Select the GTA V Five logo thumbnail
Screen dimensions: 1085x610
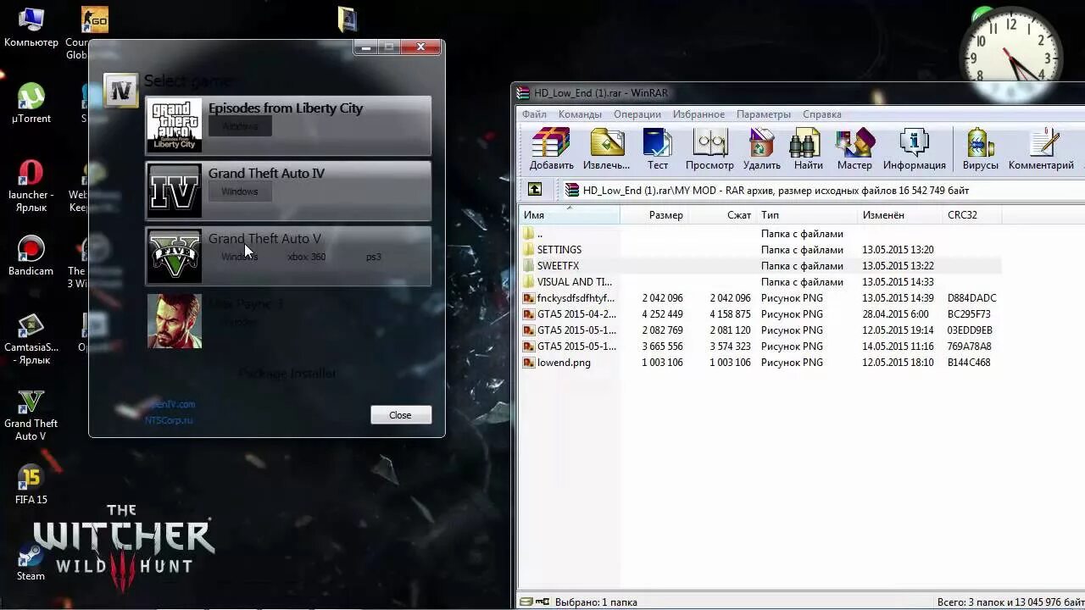[x=175, y=256]
